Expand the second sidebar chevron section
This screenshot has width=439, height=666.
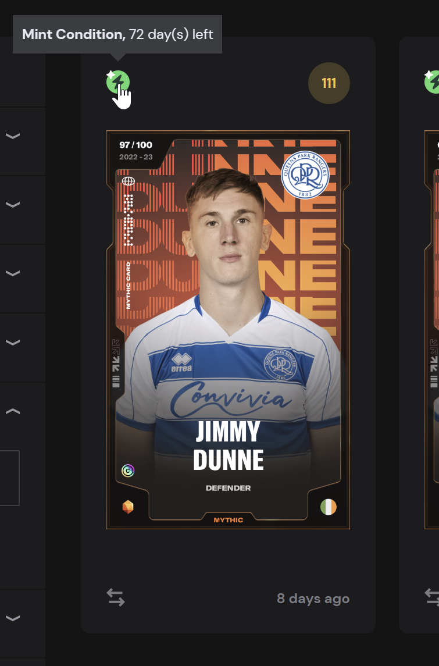click(13, 205)
